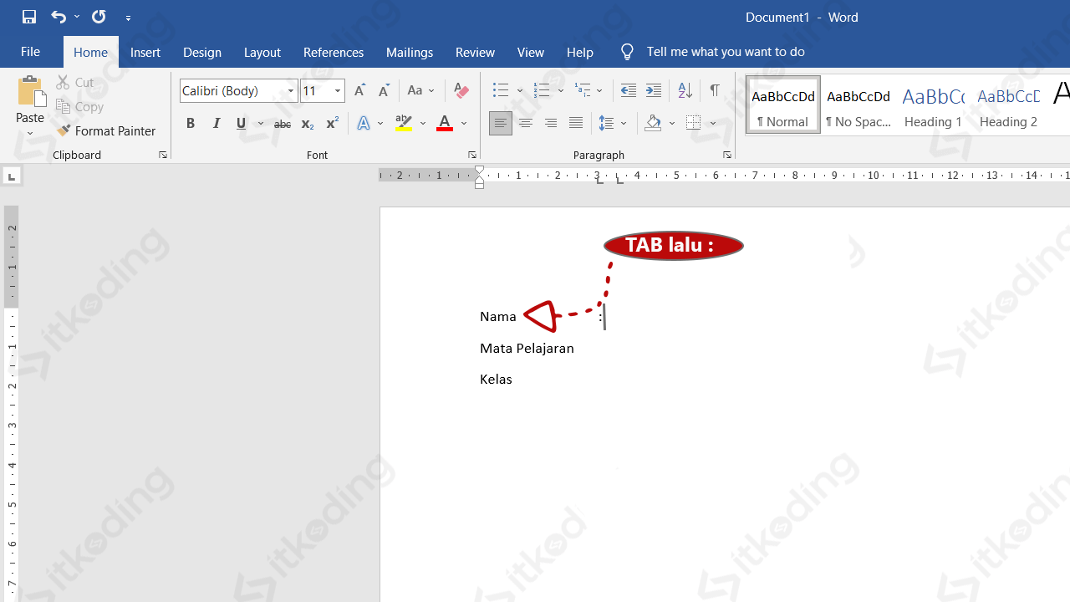Click the Format Painter button
1070x602 pixels.
point(106,130)
